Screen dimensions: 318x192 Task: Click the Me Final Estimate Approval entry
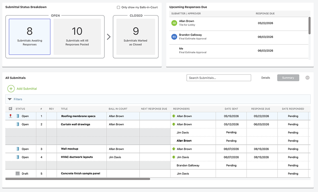[x=239, y=51]
